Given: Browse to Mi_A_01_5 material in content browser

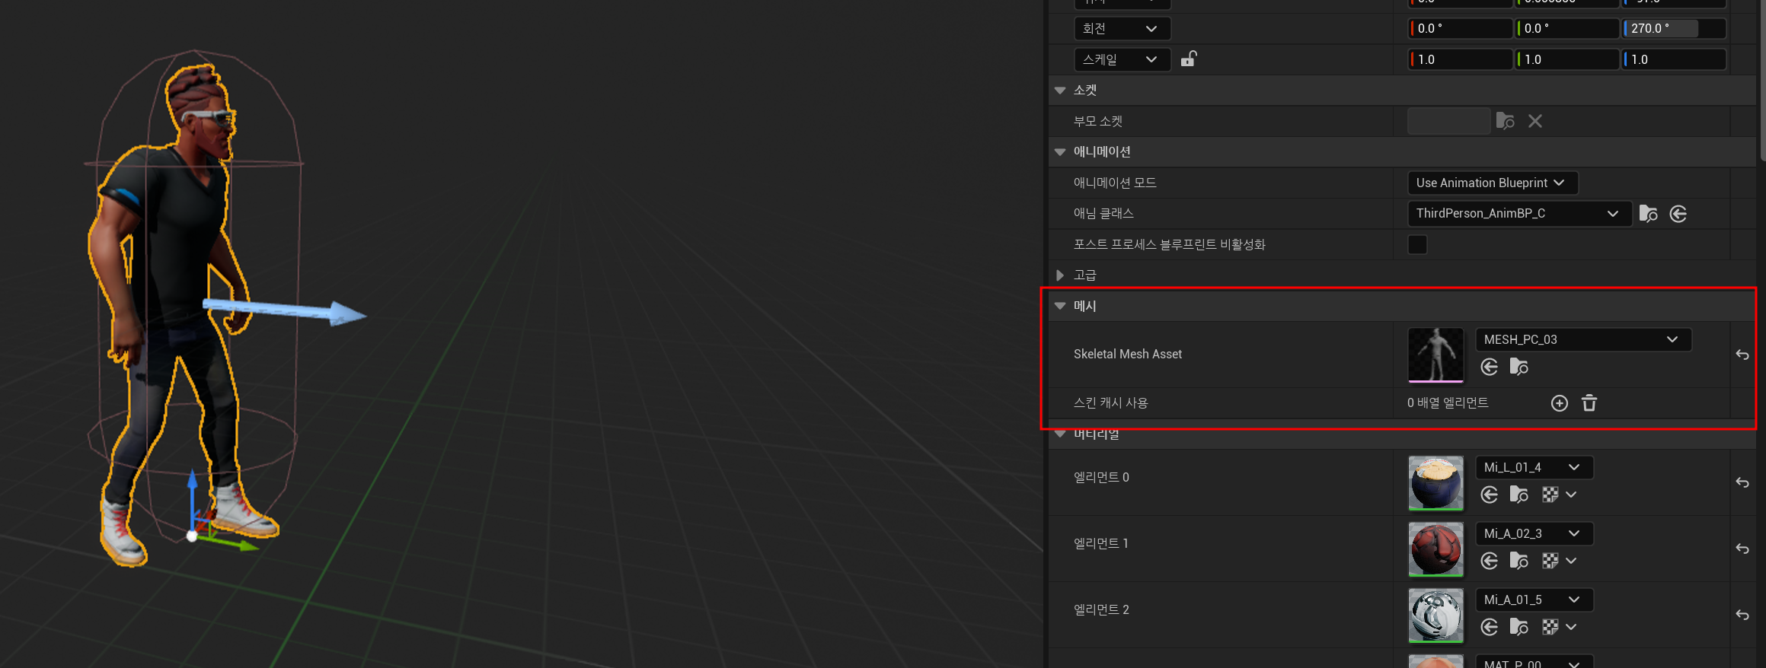Looking at the screenshot, I should click(x=1519, y=628).
